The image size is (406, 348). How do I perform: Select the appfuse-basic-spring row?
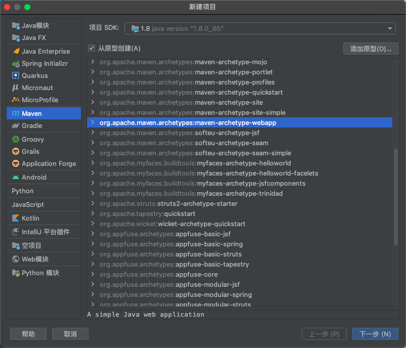pos(239,244)
